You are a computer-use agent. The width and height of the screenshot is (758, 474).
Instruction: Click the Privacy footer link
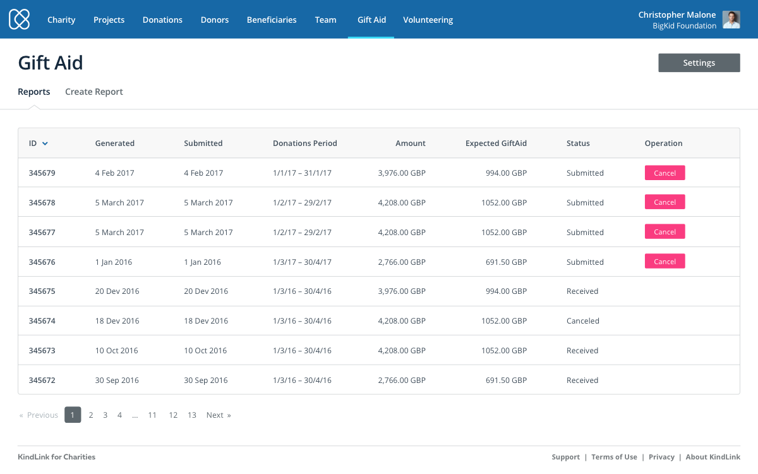[661, 457]
